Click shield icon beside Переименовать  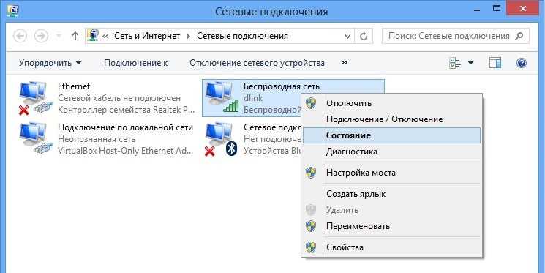click(311, 226)
